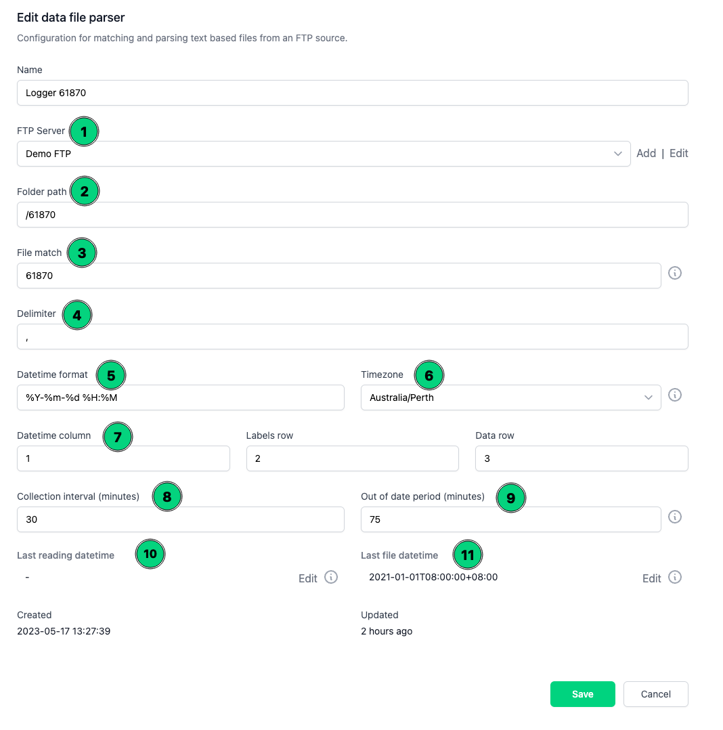This screenshot has height=730, width=723.
Task: Click the info icon for Out of date period
Action: coord(675,517)
